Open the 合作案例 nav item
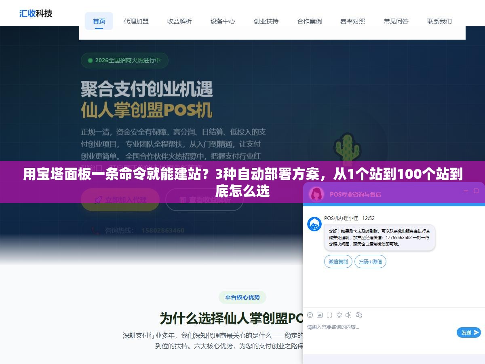Image resolution: width=485 pixels, height=364 pixels. click(x=310, y=21)
